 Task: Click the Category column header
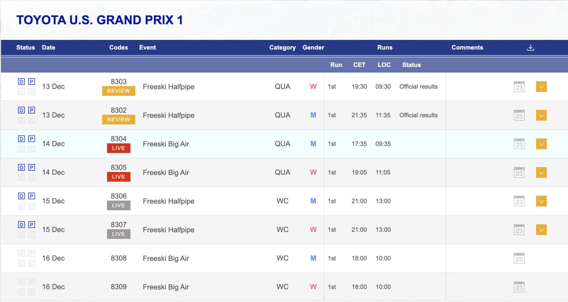pyautogui.click(x=282, y=48)
